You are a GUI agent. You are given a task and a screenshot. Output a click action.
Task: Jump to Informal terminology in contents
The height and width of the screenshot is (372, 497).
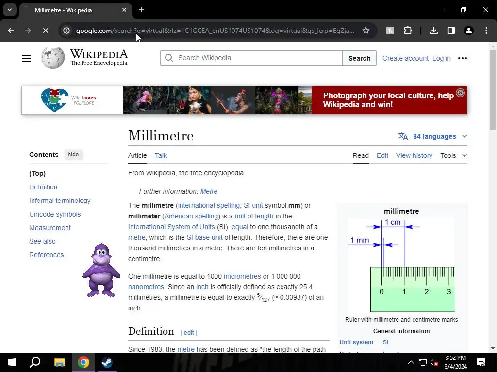[60, 201]
